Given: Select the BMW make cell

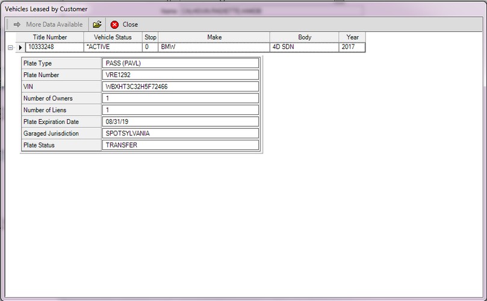Looking at the screenshot, I should pyautogui.click(x=214, y=47).
